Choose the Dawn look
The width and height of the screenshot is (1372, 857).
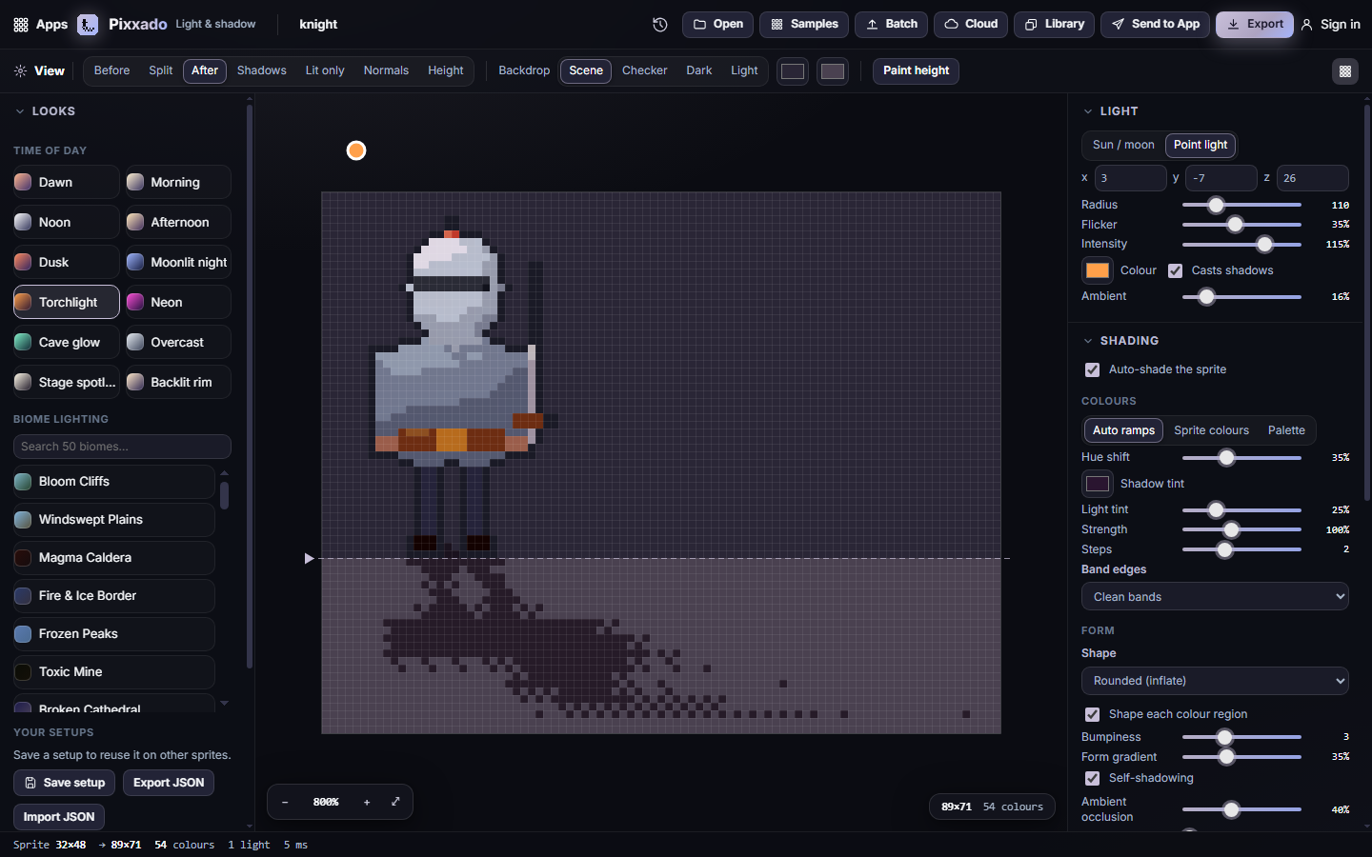pyautogui.click(x=66, y=182)
